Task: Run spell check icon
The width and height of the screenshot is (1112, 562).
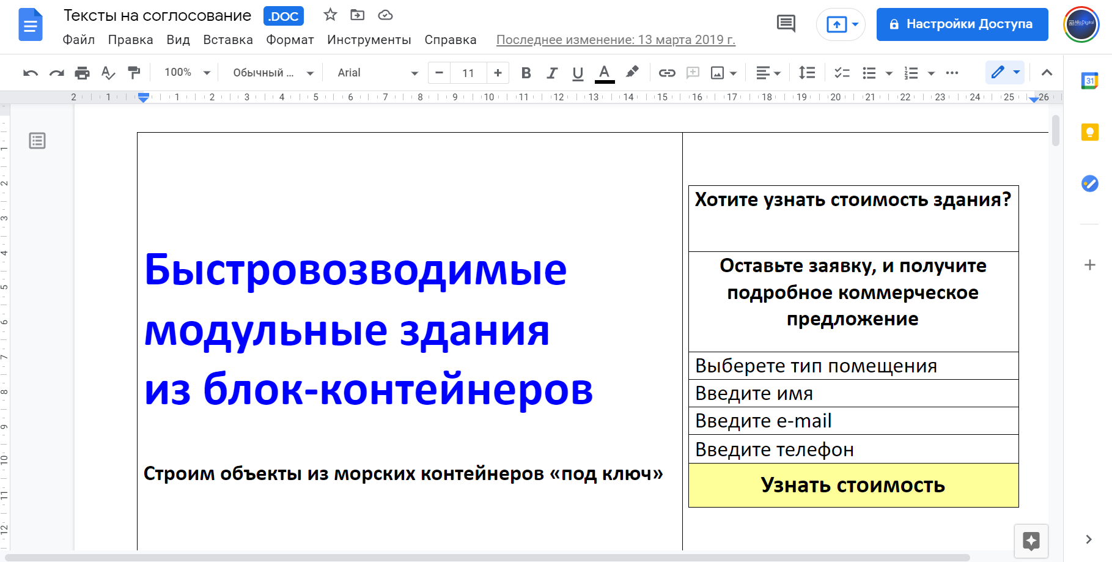Action: coord(108,73)
